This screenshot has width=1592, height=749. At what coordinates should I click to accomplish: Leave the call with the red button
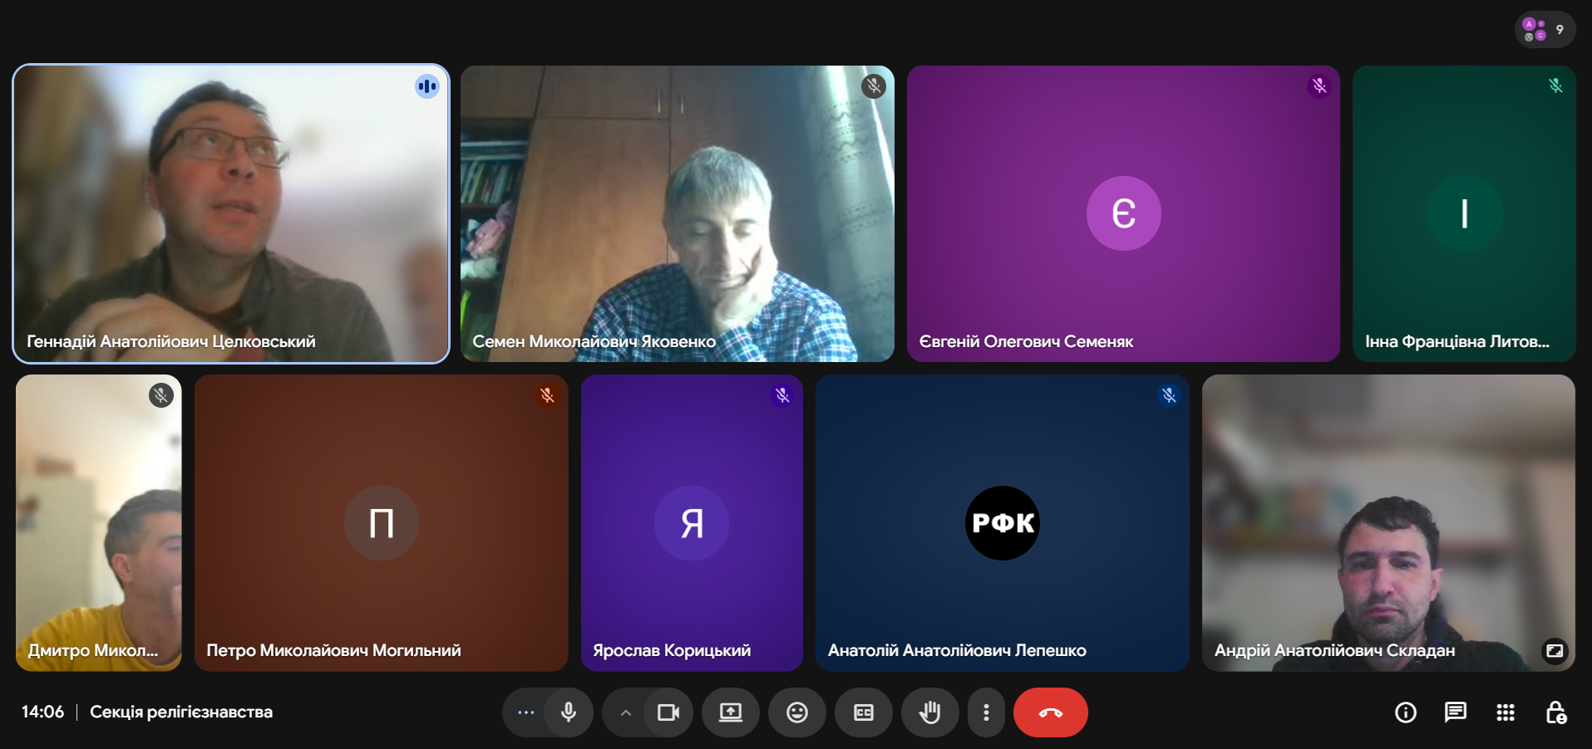1051,712
